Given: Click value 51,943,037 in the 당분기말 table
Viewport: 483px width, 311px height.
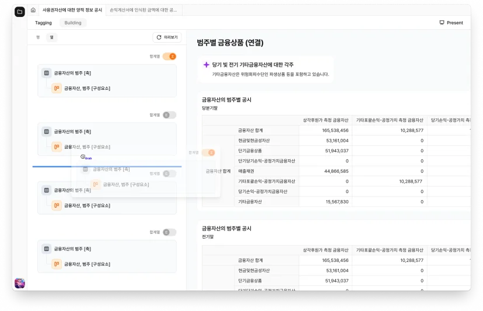Looking at the screenshot, I should click(x=337, y=151).
